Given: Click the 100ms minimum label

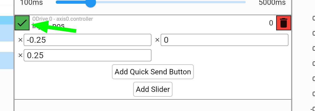Looking at the screenshot, I should (31, 3).
